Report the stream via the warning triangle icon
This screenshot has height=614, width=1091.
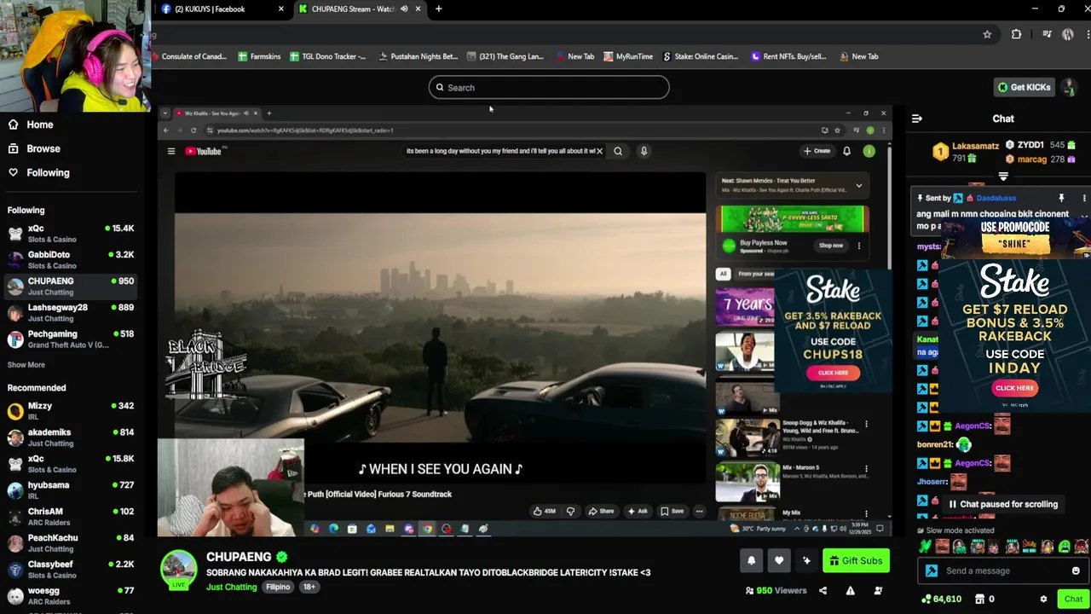click(x=850, y=590)
